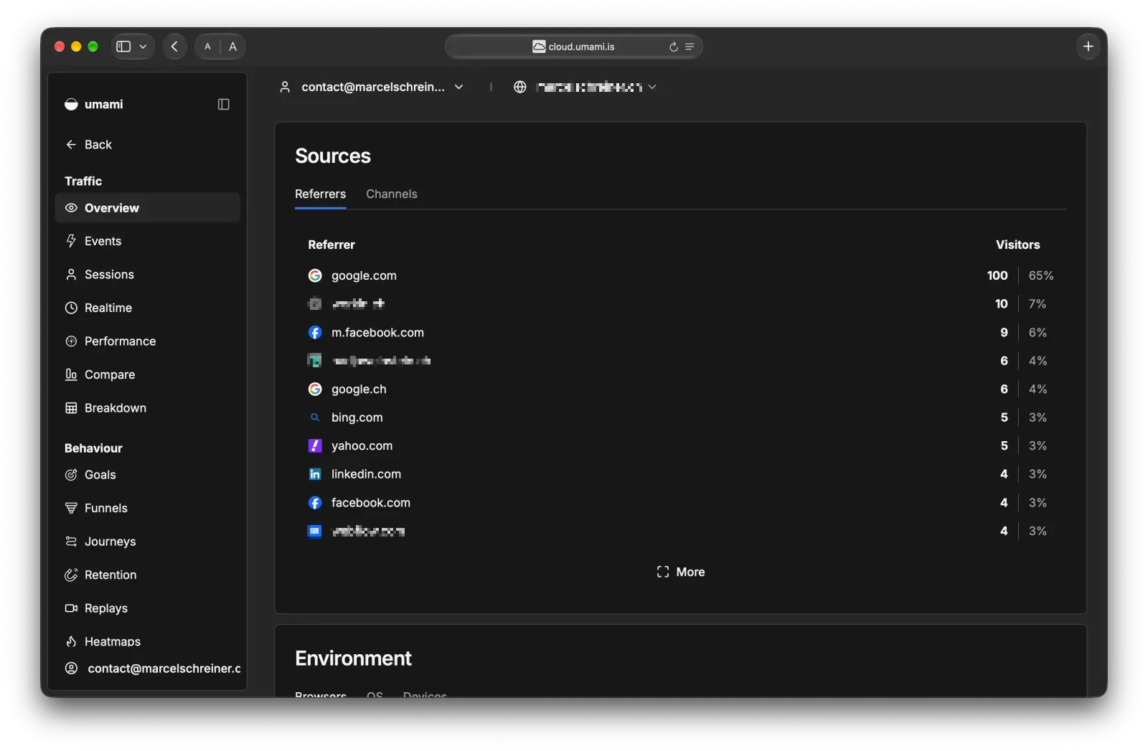Toggle Safari sidebar button
1148x751 pixels.
(x=123, y=47)
